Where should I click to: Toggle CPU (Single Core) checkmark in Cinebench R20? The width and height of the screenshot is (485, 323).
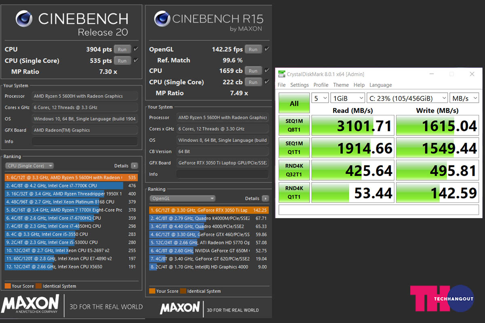tap(136, 60)
